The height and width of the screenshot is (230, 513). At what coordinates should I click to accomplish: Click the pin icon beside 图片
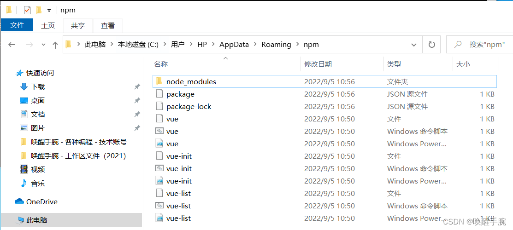(137, 128)
